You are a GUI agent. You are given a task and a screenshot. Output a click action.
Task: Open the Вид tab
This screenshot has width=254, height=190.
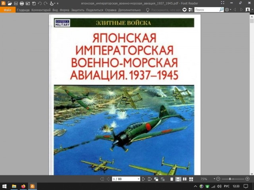point(55,10)
